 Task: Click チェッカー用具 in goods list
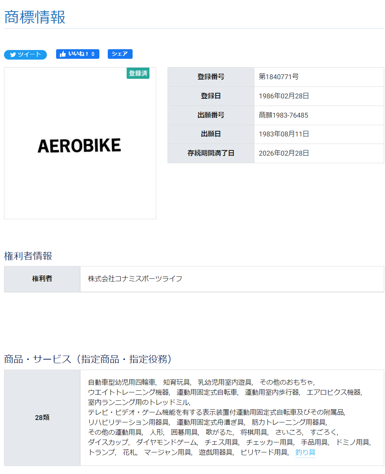tap(269, 442)
